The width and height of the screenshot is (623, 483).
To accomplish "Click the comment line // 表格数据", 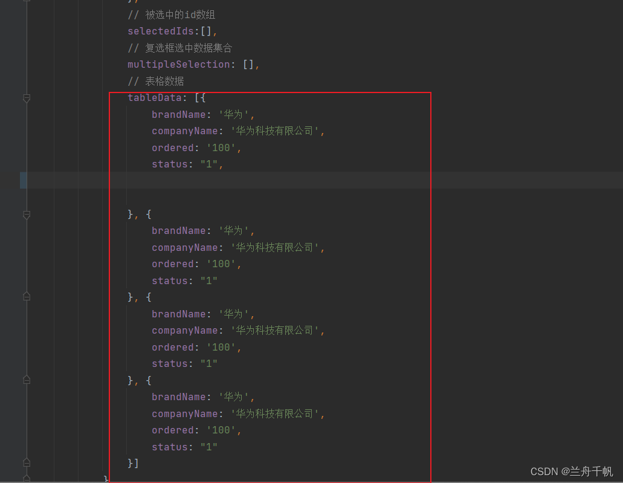I will point(156,82).
